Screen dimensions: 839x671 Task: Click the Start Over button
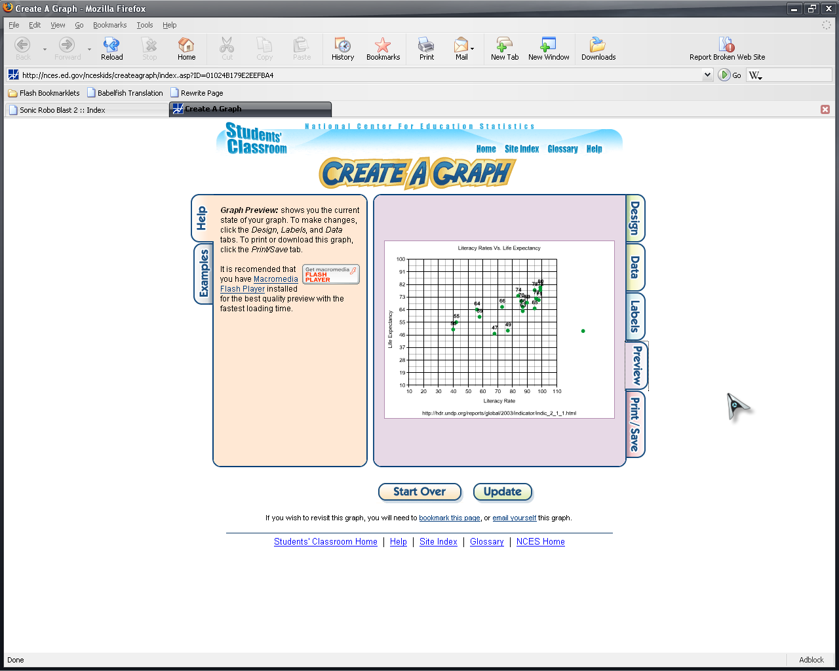(419, 491)
